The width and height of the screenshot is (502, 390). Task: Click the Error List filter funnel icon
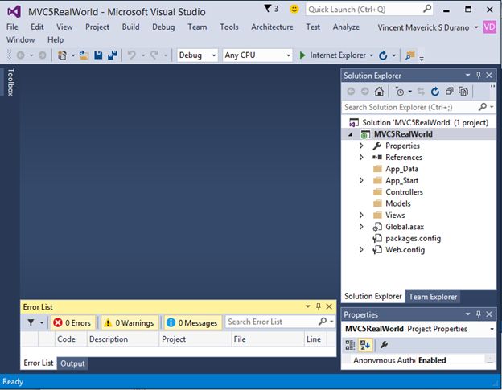tap(31, 322)
